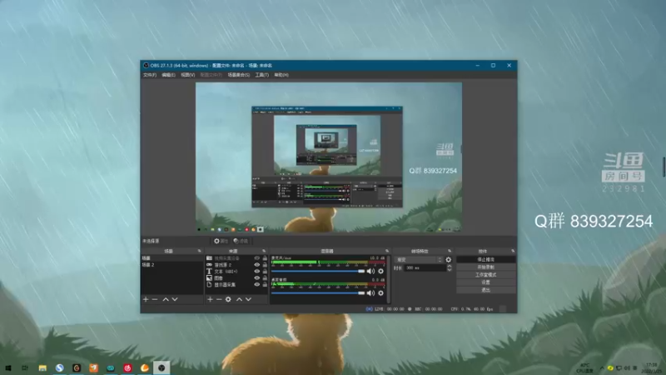Pop out the Scenes dock icon
The width and height of the screenshot is (666, 375).
click(x=200, y=252)
